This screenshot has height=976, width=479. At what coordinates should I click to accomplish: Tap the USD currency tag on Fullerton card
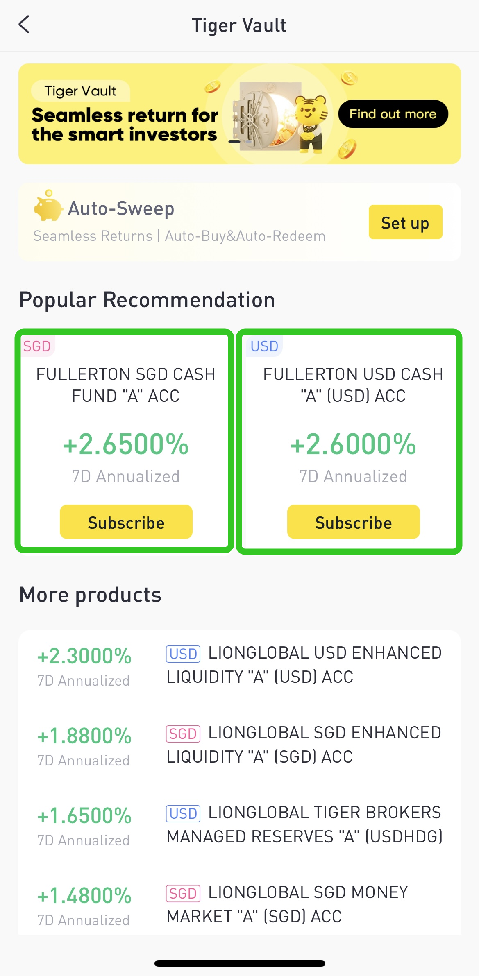pos(264,346)
